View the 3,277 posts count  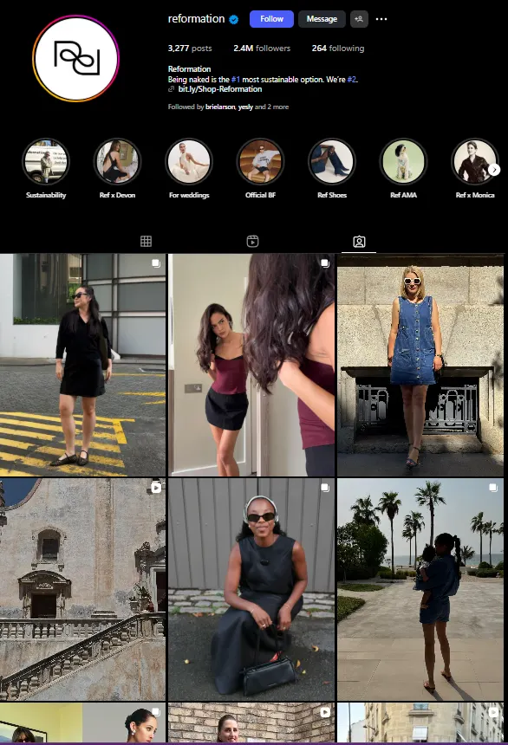click(x=190, y=48)
